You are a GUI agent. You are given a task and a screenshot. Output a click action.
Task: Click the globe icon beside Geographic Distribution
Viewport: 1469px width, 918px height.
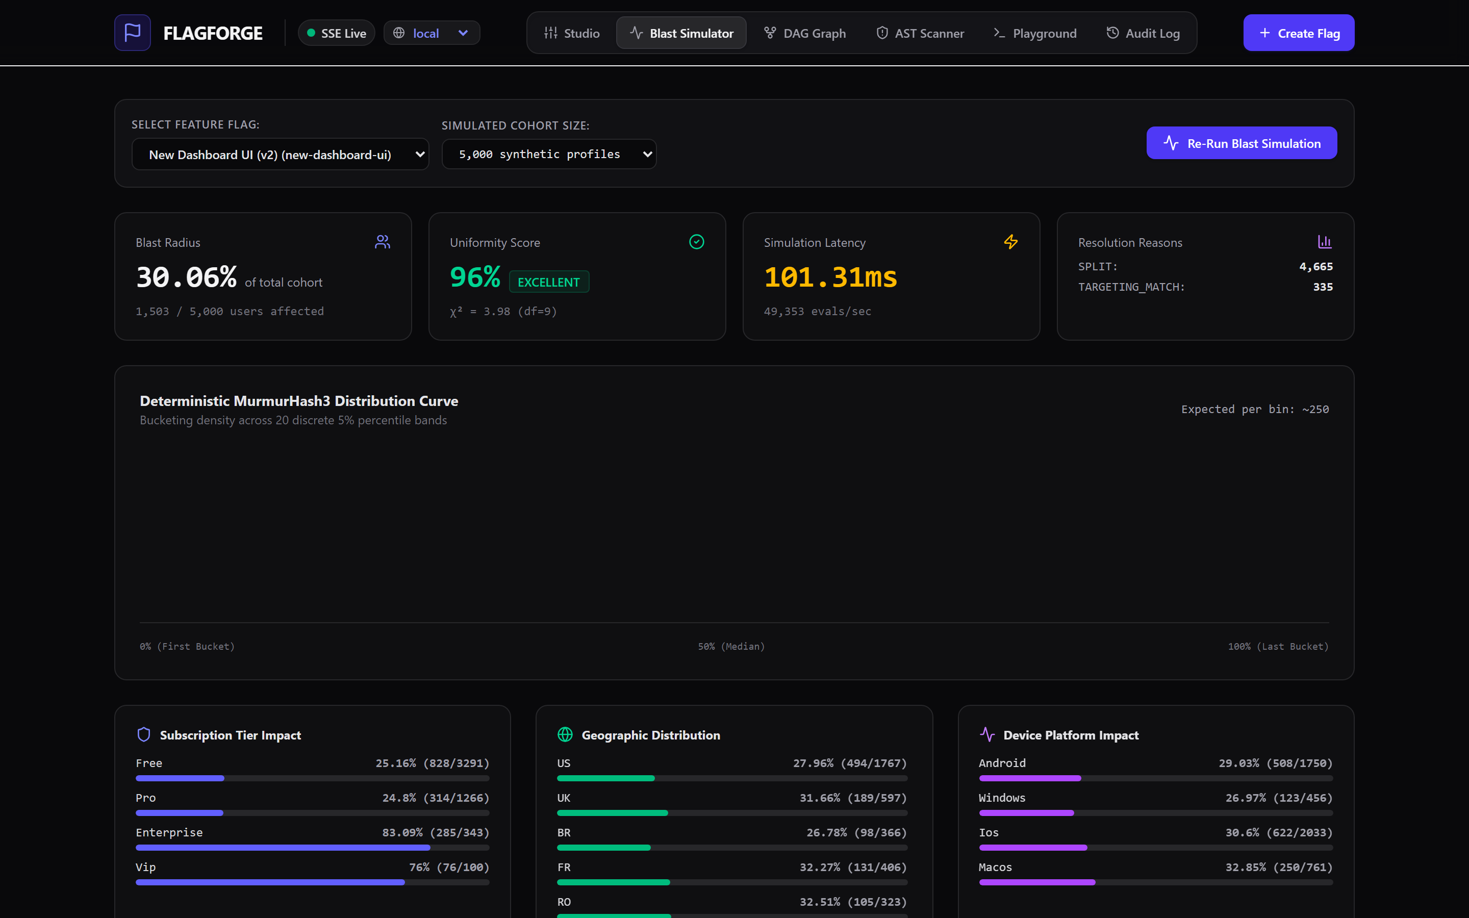point(565,734)
